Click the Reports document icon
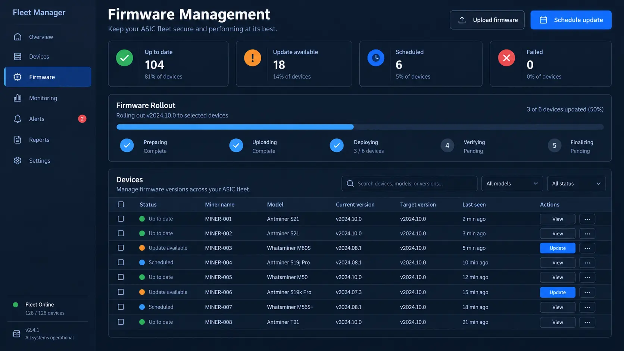Screen dimensions: 624x351 tap(18, 140)
